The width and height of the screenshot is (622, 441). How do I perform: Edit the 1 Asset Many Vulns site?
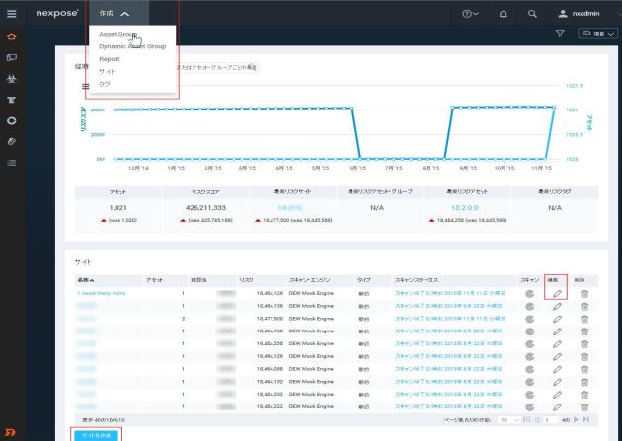[x=556, y=293]
